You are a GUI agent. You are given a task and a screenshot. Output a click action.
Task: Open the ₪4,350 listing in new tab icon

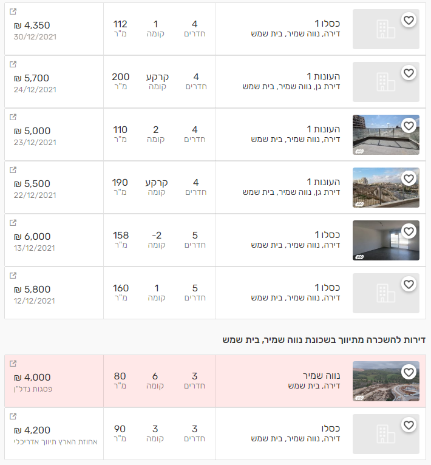(x=13, y=12)
